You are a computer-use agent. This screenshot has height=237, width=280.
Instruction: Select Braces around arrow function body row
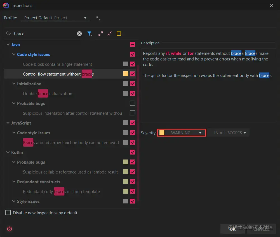coord(70,142)
